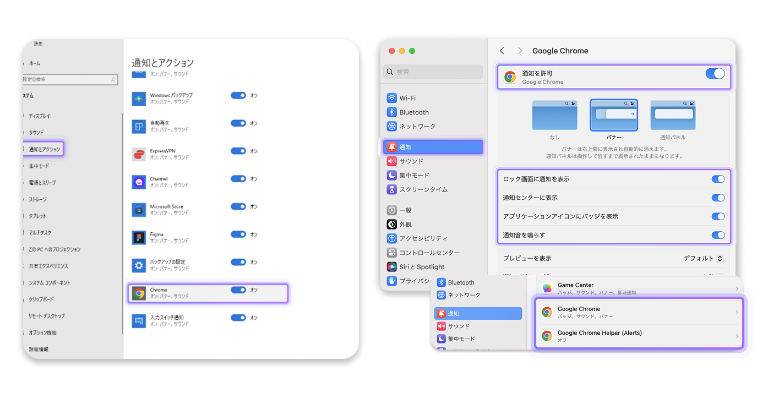Click the サウンド speaker icon in Google Chrome window

(x=392, y=161)
